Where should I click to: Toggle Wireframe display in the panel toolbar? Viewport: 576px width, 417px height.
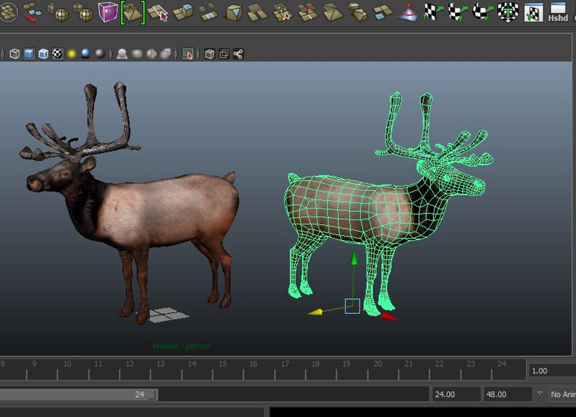click(15, 54)
